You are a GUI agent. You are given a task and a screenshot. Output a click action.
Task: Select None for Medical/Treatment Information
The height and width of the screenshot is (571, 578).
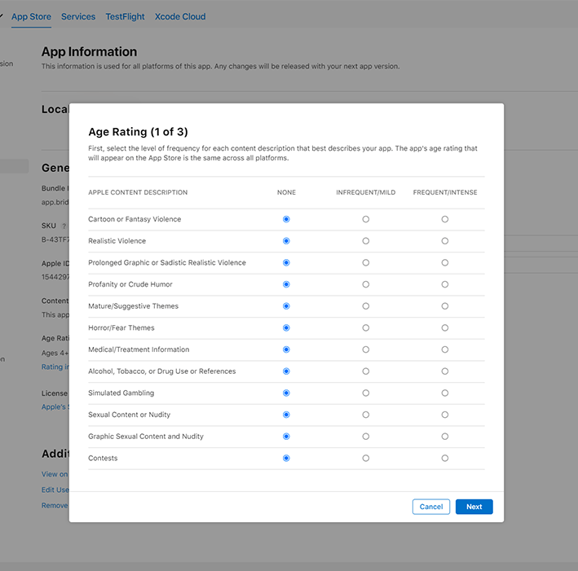click(x=286, y=349)
